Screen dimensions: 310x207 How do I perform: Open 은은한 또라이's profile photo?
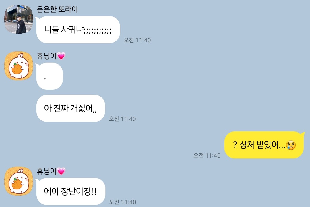tap(19, 20)
